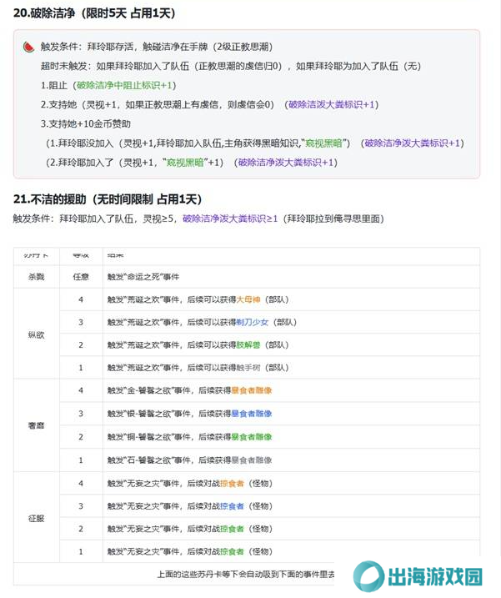Viewport: 501px width, 598px height.
Task: Click the 任意 level cell
Action: tap(81, 277)
